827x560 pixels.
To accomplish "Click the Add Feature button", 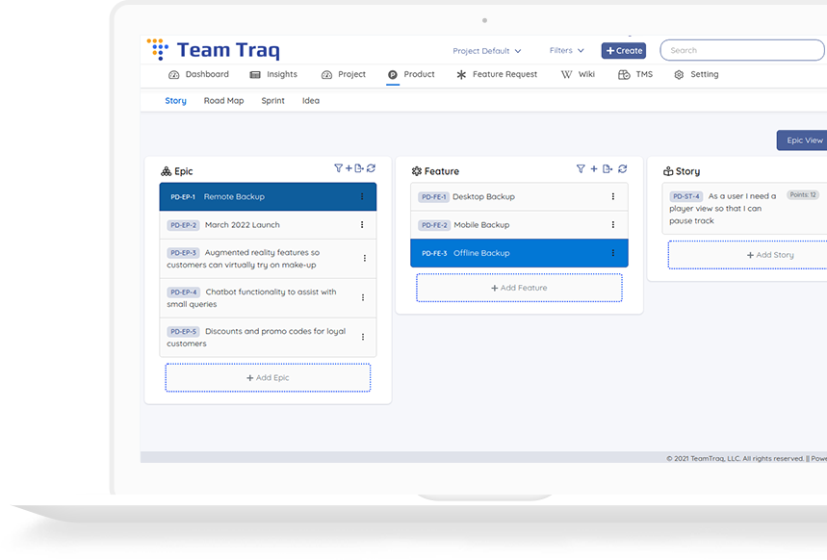I will [519, 288].
